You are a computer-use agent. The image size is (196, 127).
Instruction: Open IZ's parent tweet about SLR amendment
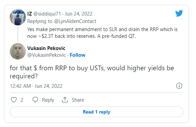pyautogui.click(x=102, y=33)
